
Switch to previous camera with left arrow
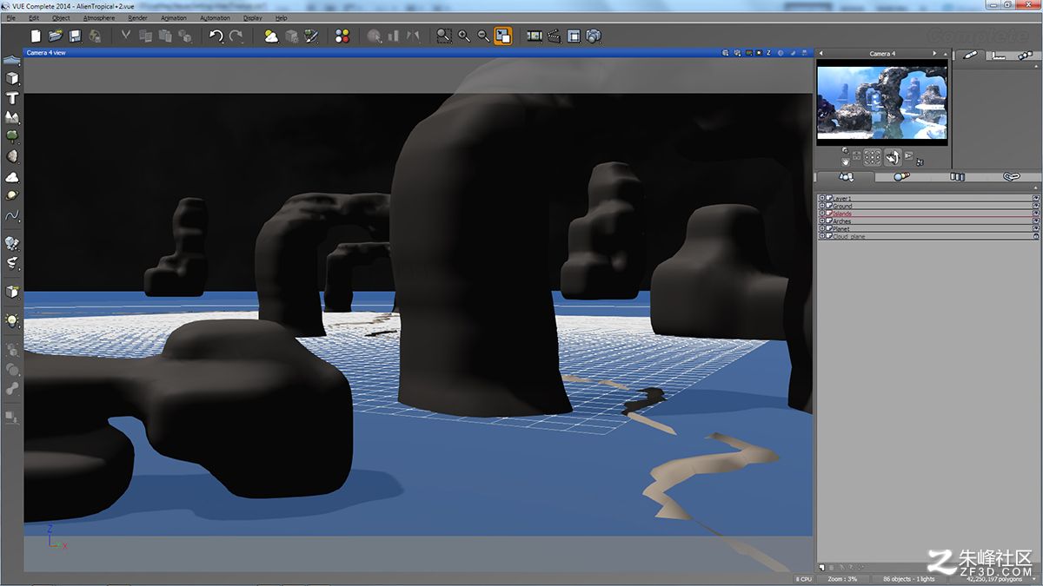[x=821, y=54]
